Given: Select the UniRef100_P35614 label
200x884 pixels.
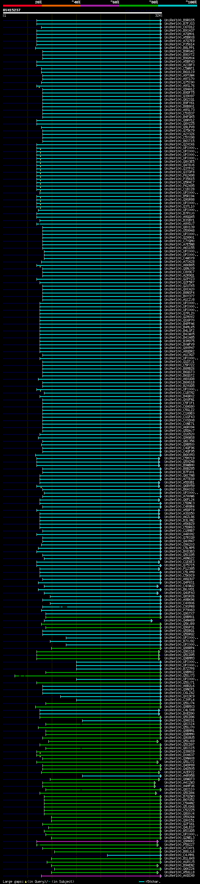Looking at the screenshot, I should [179, 44].
